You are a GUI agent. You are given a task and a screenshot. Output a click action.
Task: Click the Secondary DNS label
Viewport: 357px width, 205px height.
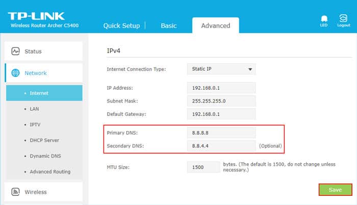[x=125, y=146]
